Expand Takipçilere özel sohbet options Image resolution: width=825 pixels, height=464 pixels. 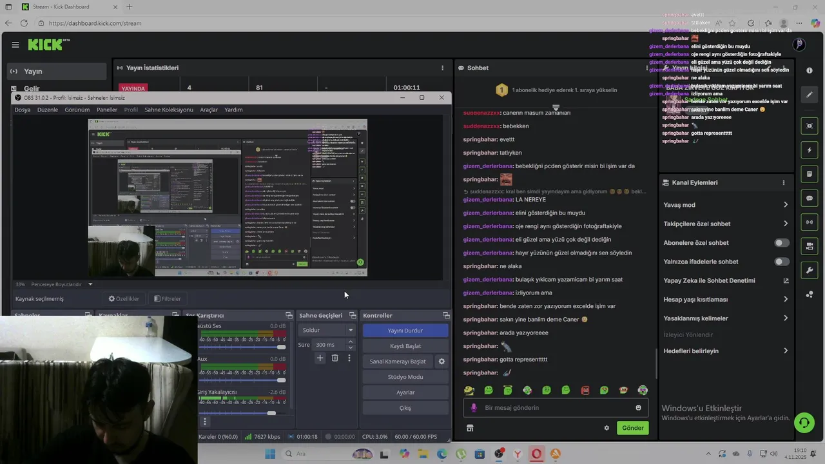pyautogui.click(x=786, y=224)
